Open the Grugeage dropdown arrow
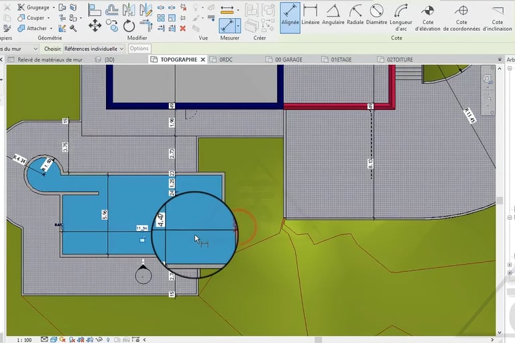Screen dimensions: 515x343 pyautogui.click(x=54, y=7)
